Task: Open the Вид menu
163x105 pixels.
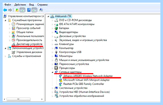Action: click(31, 5)
